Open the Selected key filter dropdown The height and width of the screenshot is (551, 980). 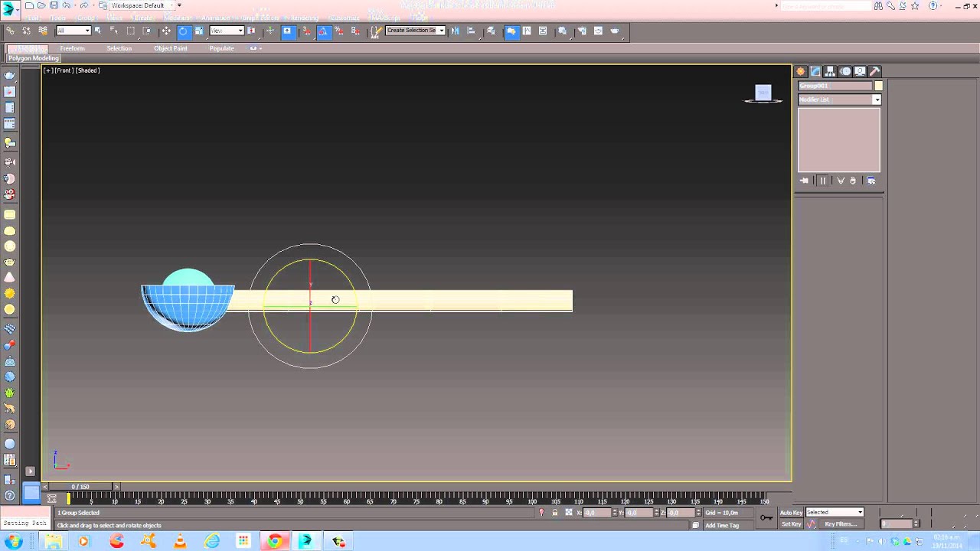point(835,512)
